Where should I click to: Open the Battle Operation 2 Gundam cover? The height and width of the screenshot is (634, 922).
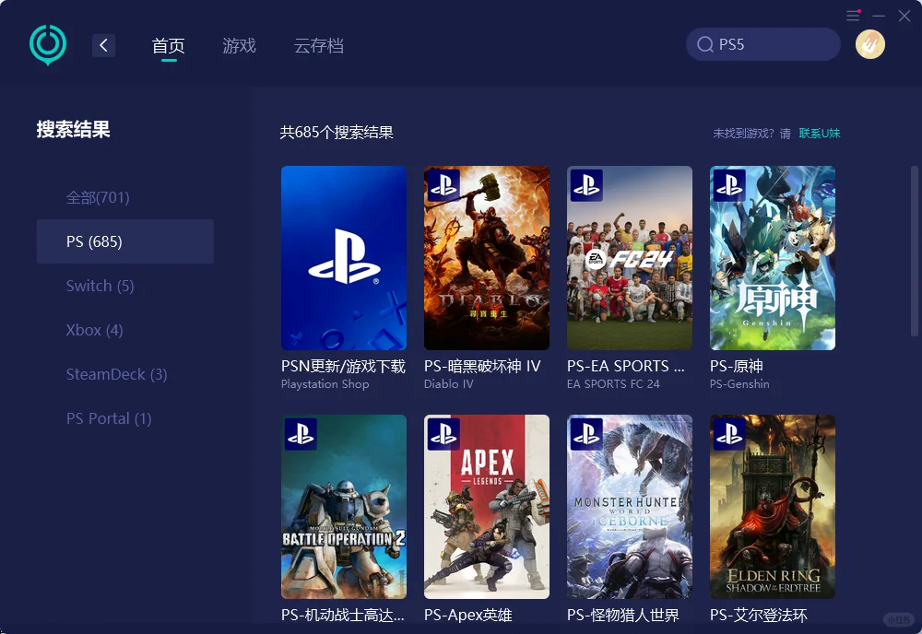pyautogui.click(x=343, y=507)
